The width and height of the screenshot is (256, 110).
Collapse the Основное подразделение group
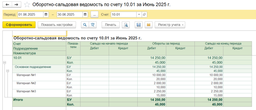(x=7, y=71)
